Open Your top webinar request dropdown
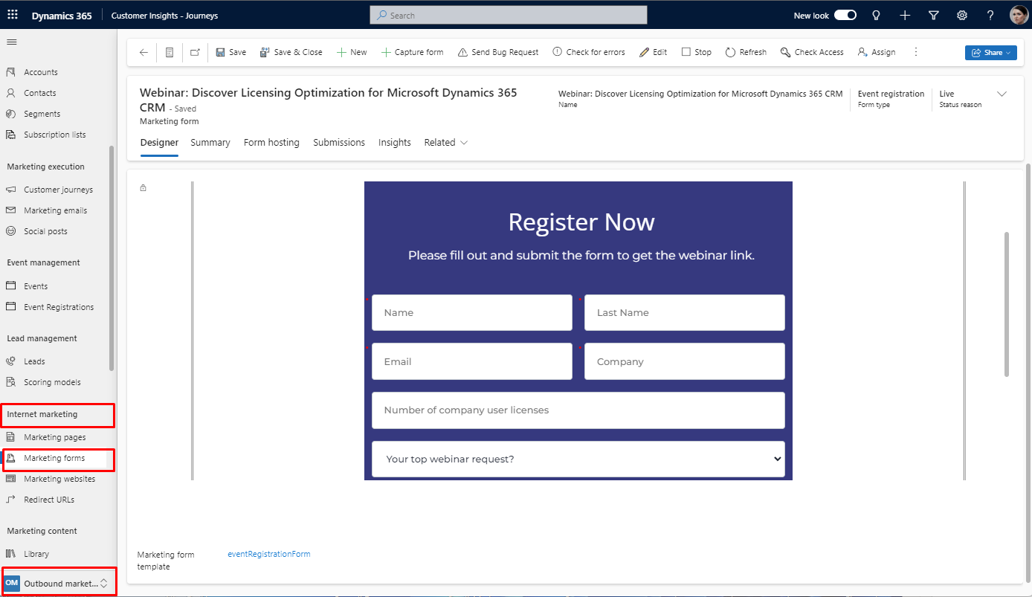The image size is (1032, 597). pos(578,459)
